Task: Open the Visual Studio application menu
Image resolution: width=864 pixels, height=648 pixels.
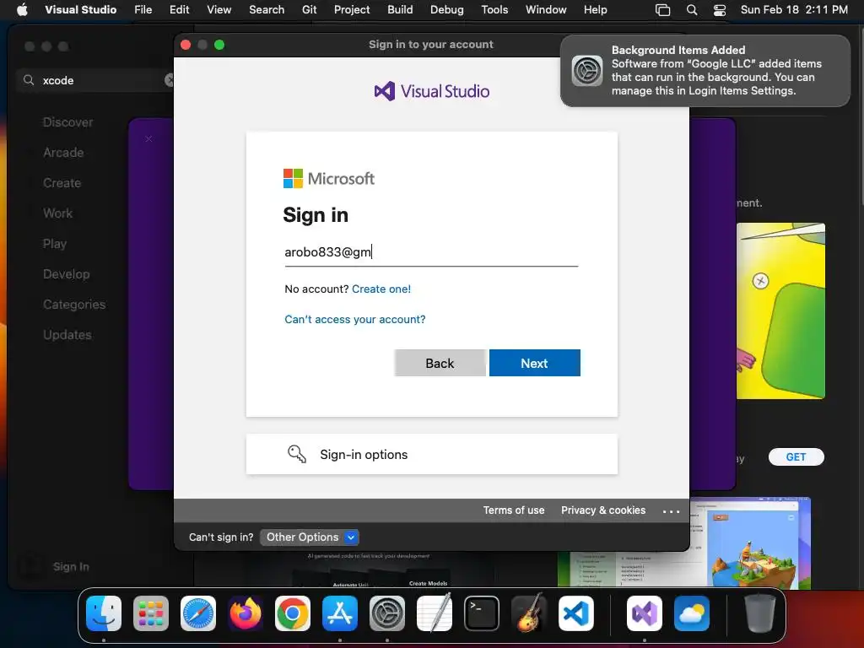Action: point(80,9)
